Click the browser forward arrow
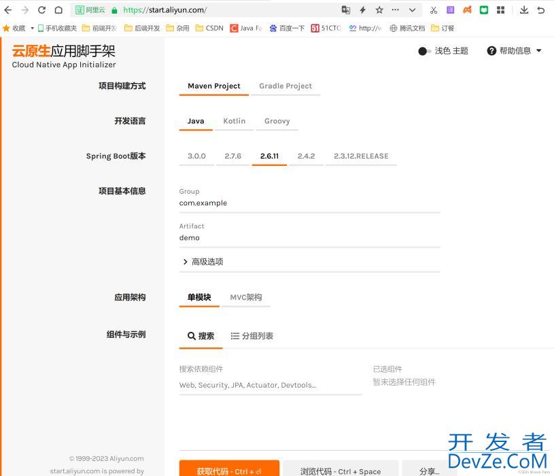Image resolution: width=554 pixels, height=476 pixels. click(x=24, y=10)
